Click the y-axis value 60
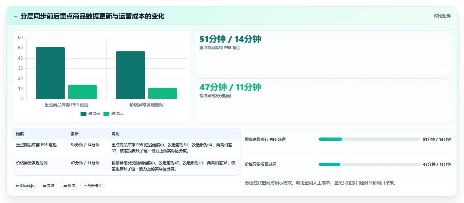The image size is (464, 203). [x=20, y=38]
